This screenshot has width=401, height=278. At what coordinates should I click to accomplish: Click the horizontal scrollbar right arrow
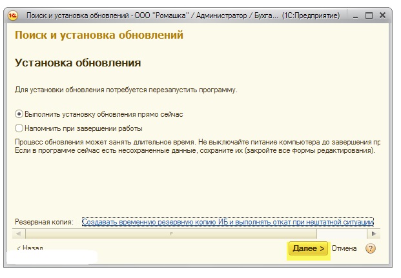pyautogui.click(x=374, y=233)
